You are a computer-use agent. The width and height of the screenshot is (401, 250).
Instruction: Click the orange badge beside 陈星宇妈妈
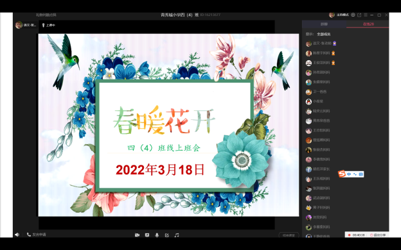click(334, 53)
